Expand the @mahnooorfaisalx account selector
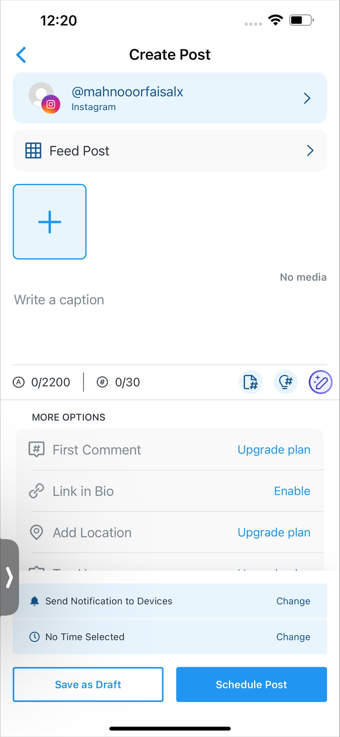The image size is (340, 737). 307,98
